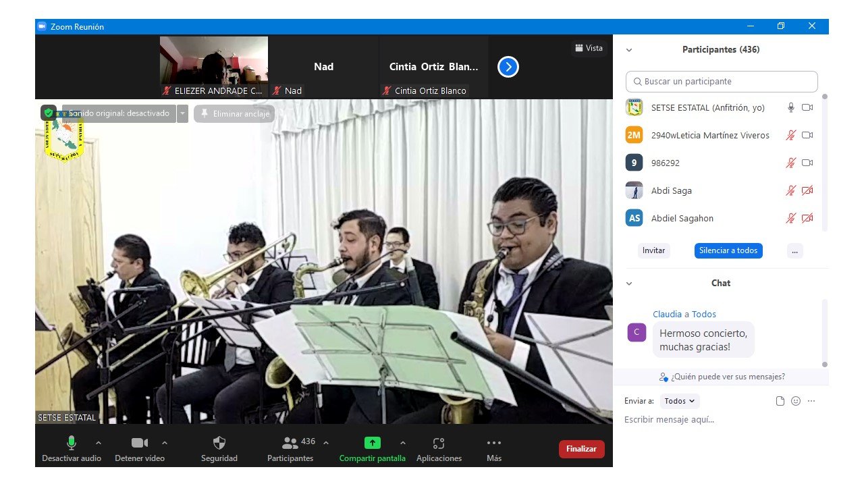Click the emoji icon in chat
This screenshot has height=486, width=864.
tap(796, 401)
